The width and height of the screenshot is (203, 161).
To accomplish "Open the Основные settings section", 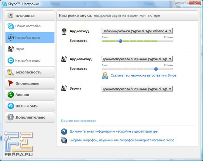I will pos(30,16).
